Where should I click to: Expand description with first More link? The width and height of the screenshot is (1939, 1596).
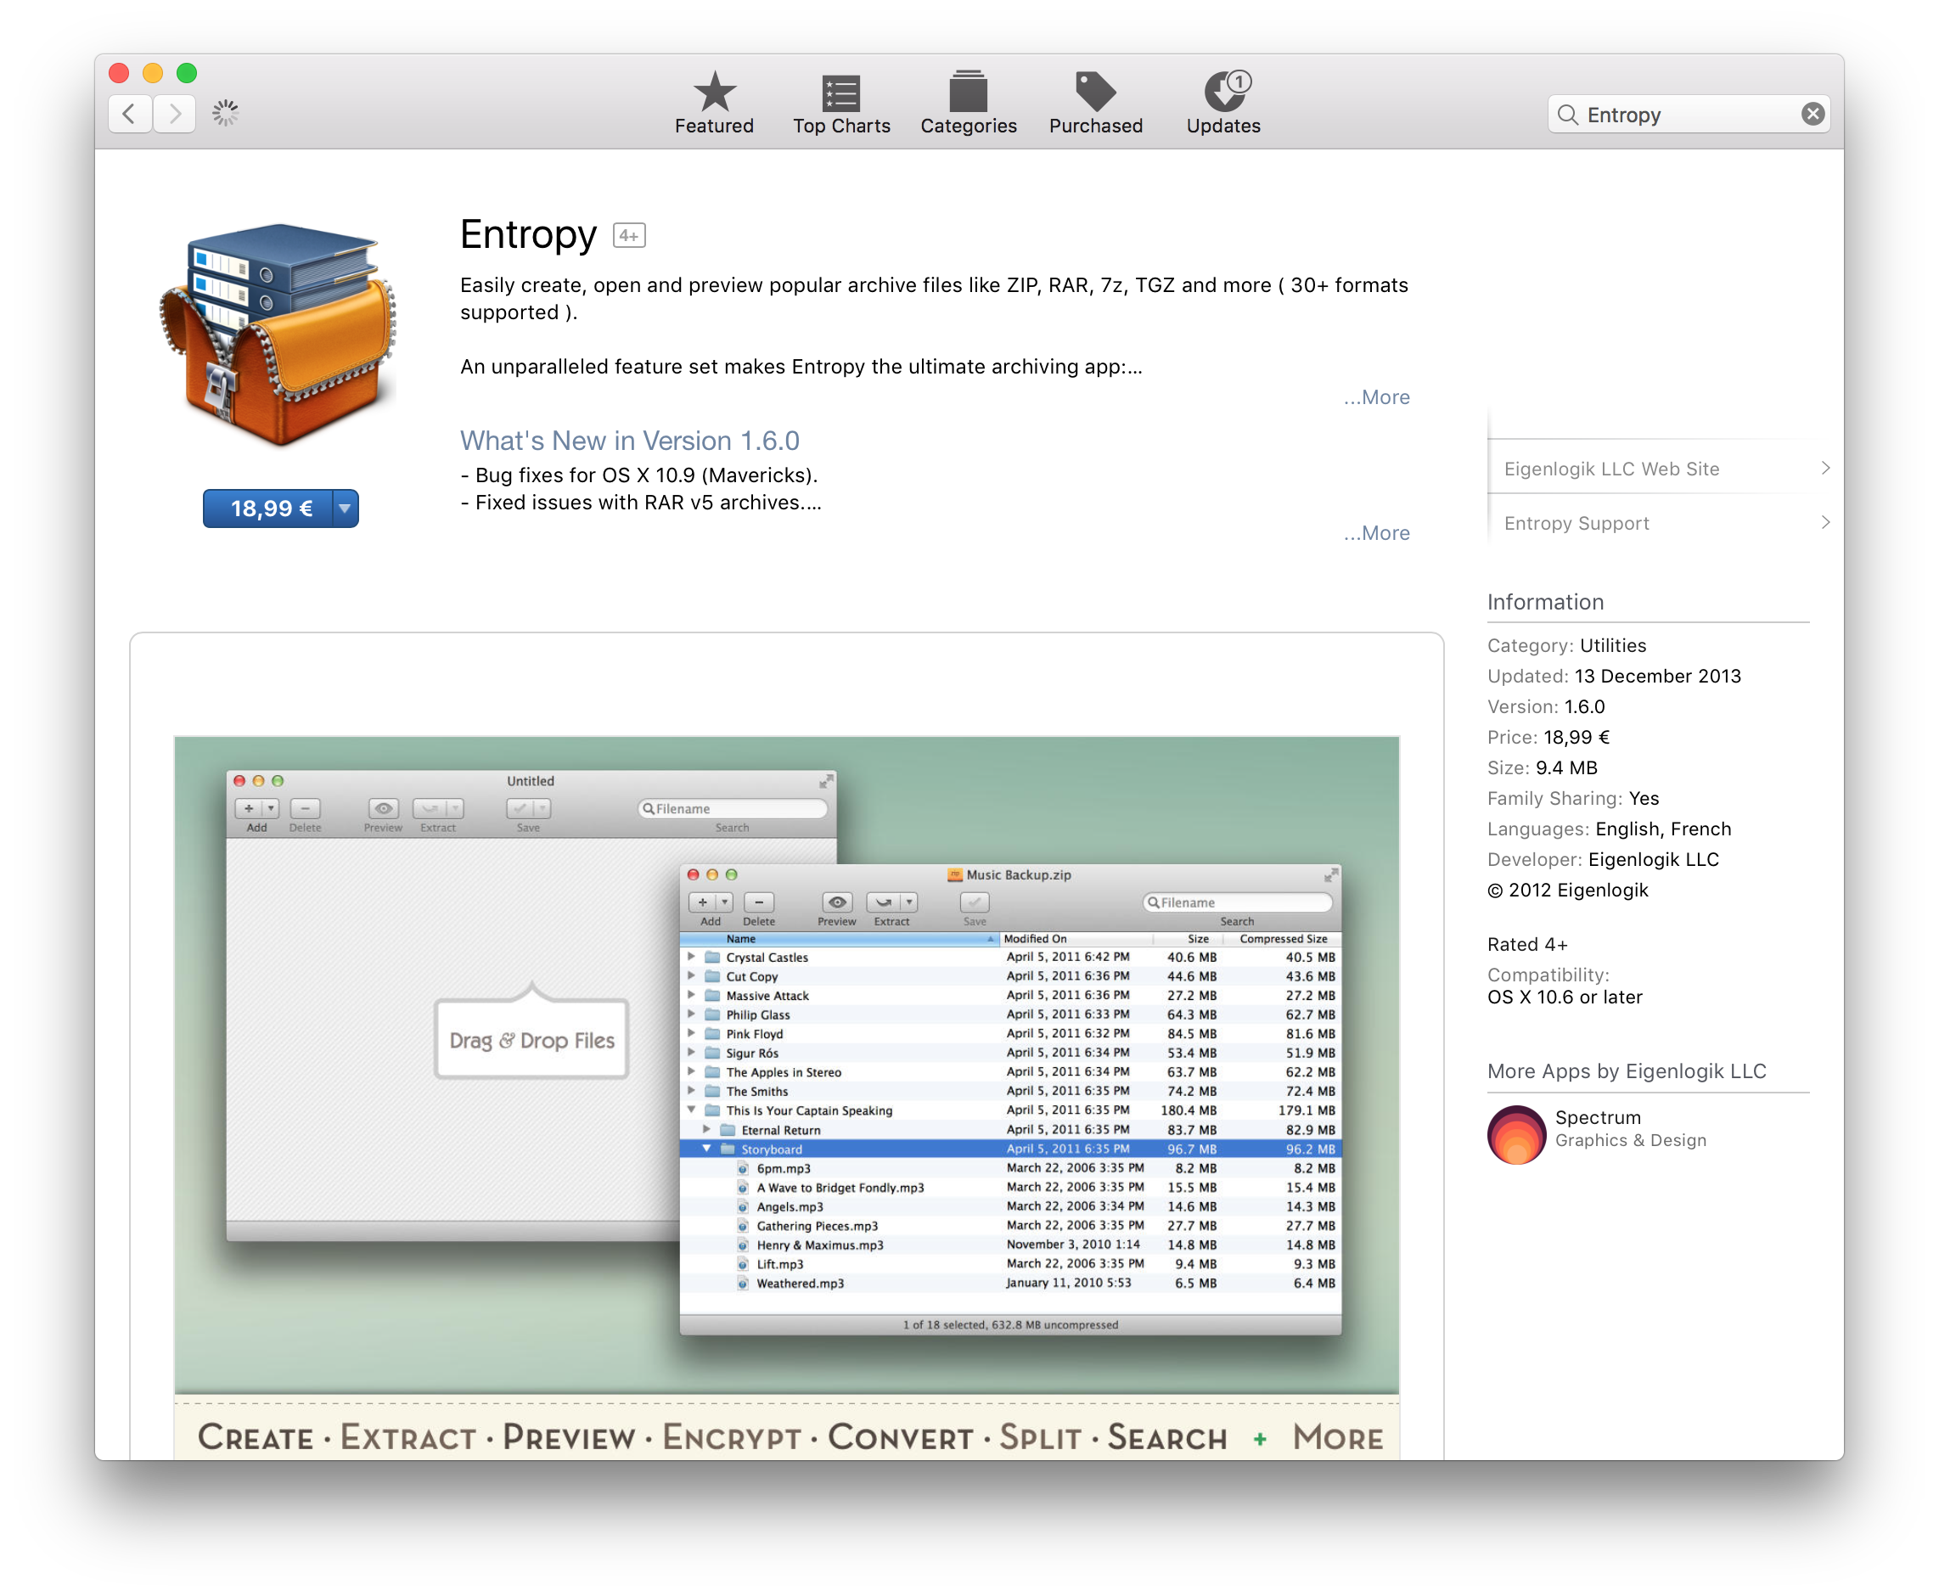click(1376, 397)
